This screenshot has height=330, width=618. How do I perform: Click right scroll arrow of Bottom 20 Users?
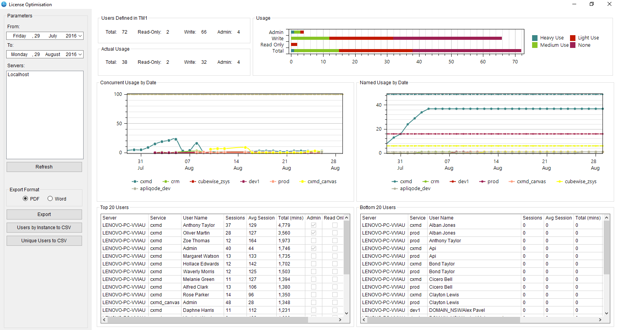click(x=600, y=320)
